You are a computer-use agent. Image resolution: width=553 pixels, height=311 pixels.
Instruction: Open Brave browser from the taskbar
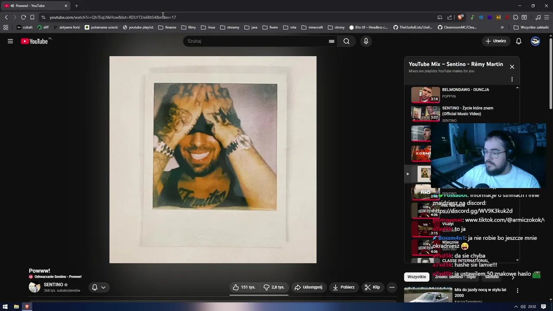coord(27,307)
